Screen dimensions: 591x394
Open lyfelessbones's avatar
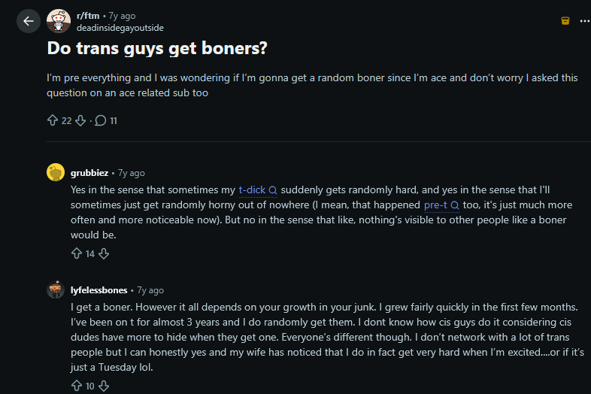[x=56, y=289]
